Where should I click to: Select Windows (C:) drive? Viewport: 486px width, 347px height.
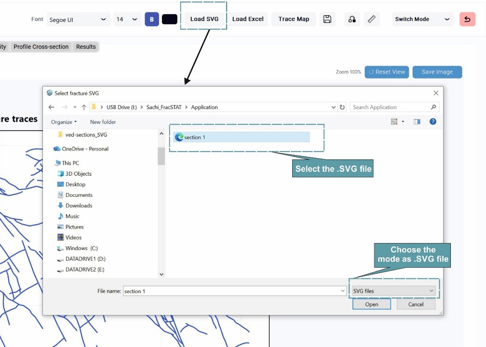[x=77, y=248]
